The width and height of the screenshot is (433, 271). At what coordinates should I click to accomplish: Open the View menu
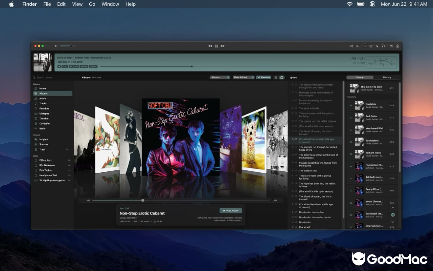coord(77,4)
